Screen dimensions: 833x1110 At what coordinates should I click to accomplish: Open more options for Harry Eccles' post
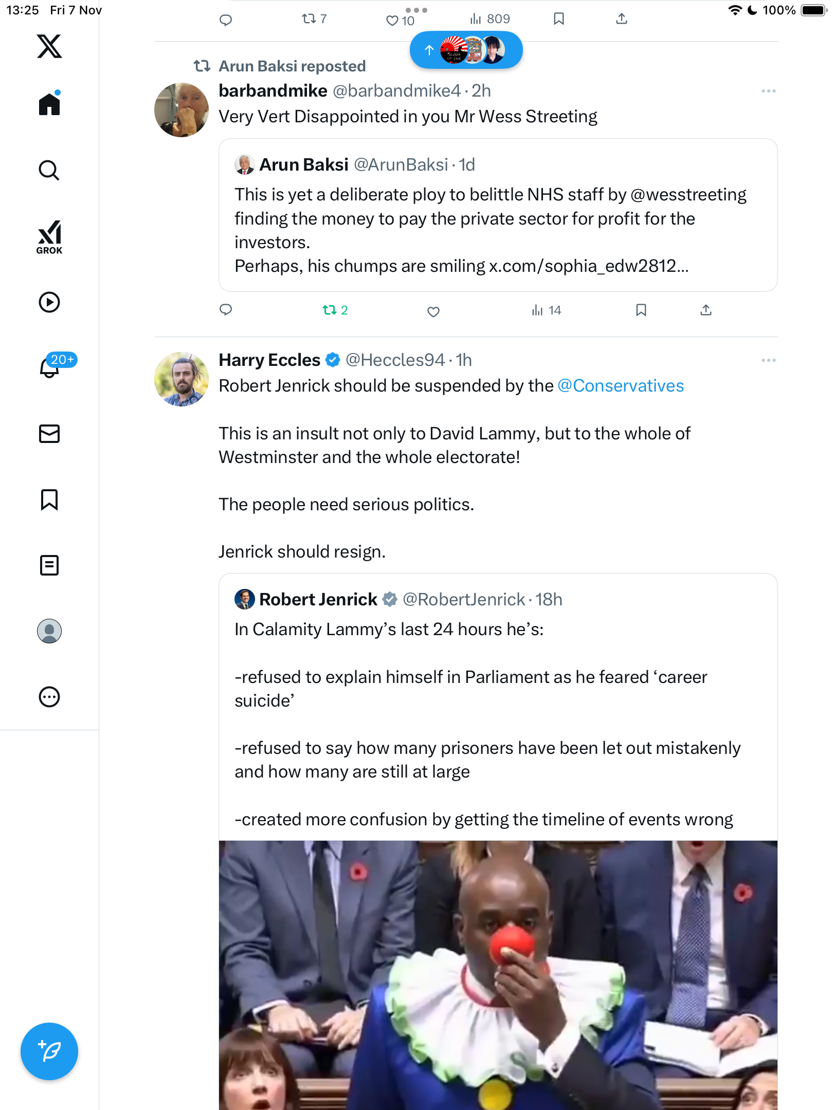coord(768,360)
